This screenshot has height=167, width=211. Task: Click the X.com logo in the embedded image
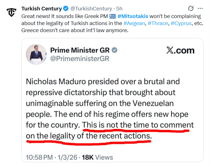click(x=180, y=50)
